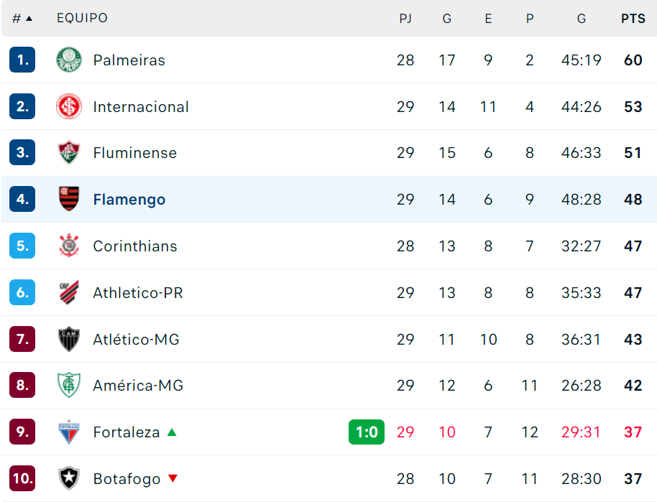Click the Corinthians club crest

point(69,246)
